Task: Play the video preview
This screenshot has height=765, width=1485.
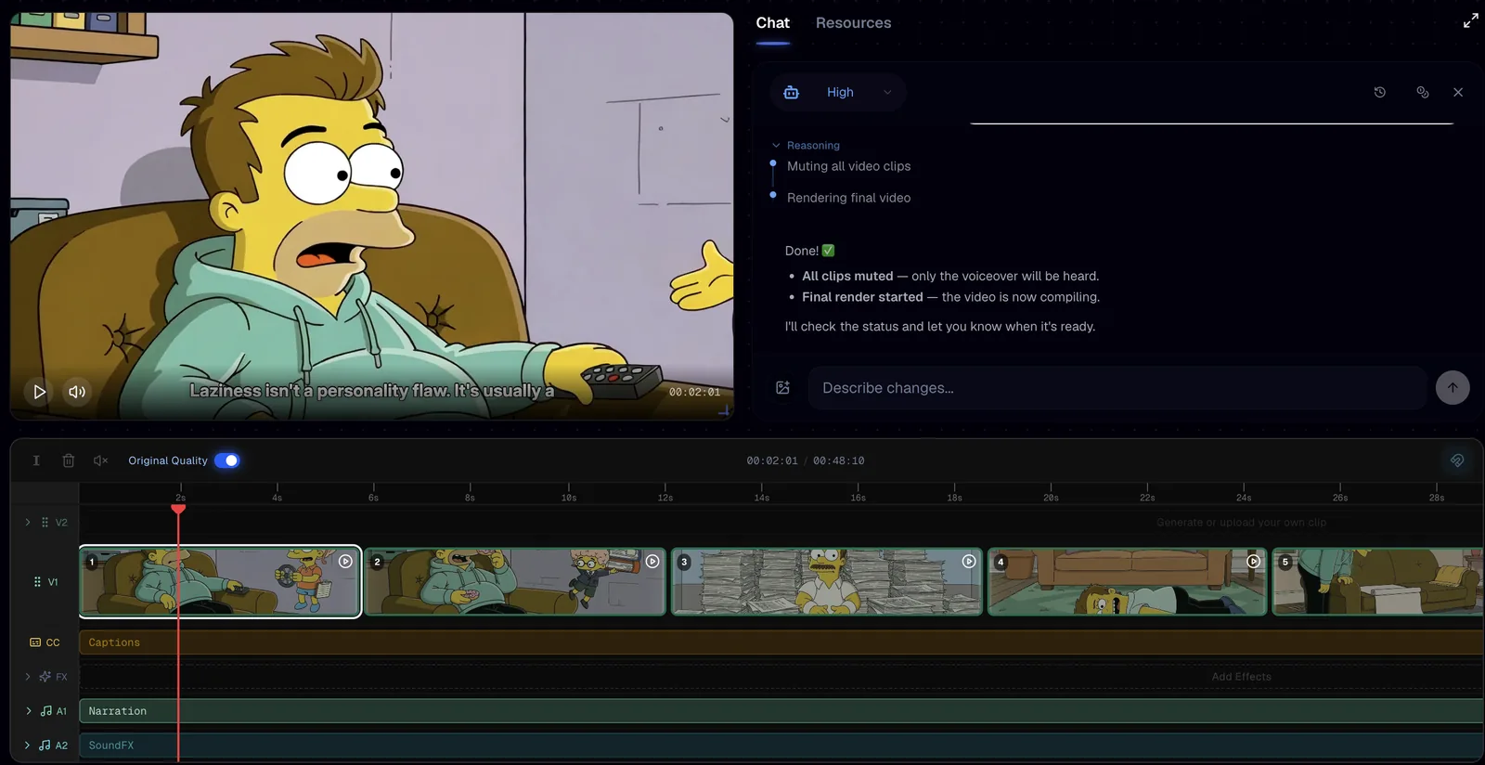Action: [39, 392]
